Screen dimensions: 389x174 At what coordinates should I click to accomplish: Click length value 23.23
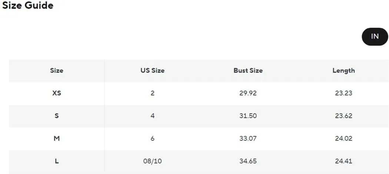pyautogui.click(x=343, y=93)
